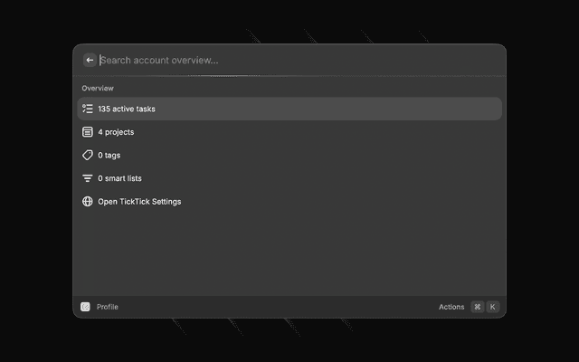The image size is (579, 362).
Task: Click the tag icon
Action: coord(88,155)
